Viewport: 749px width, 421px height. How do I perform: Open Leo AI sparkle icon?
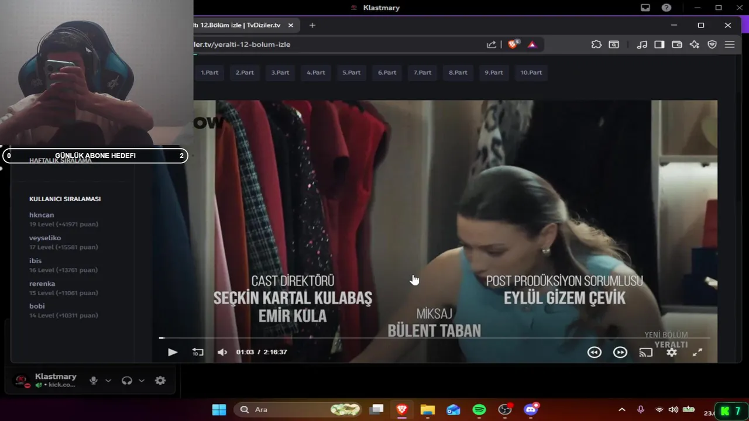point(695,44)
